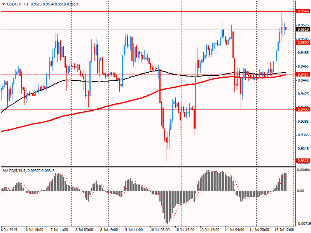The width and height of the screenshot is (311, 233).
Task: Click the 0.9485 price scale value
Action: (x=304, y=53)
